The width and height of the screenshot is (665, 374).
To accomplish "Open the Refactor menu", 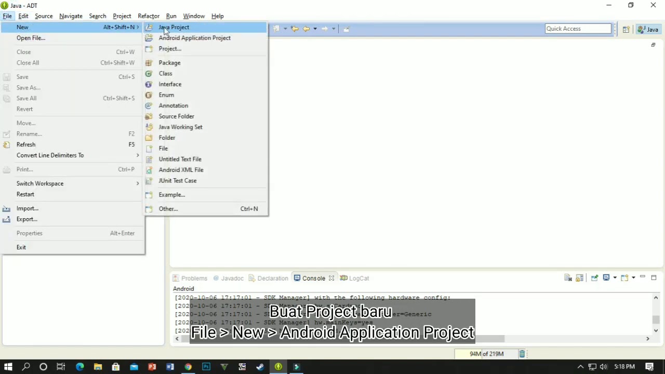I will [149, 16].
